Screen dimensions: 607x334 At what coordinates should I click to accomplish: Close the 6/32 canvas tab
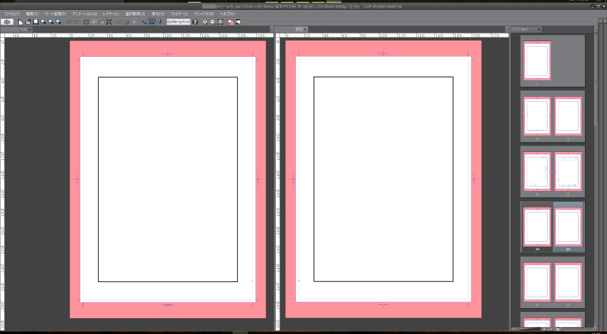(305, 30)
